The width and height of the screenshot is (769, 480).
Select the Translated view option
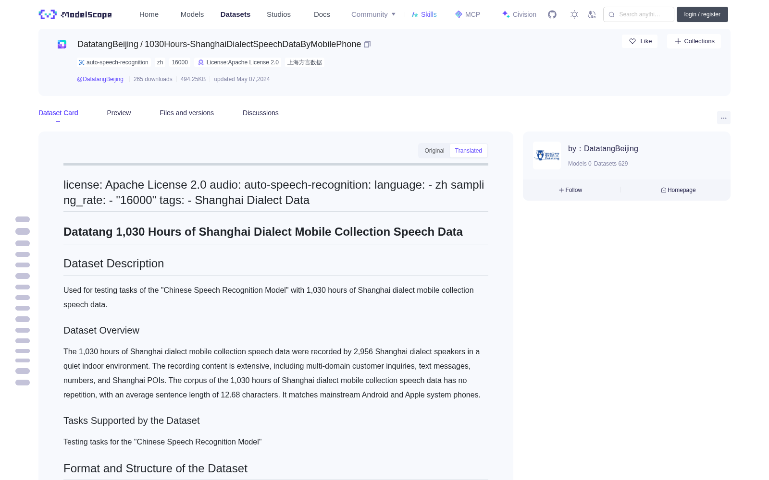click(x=469, y=151)
